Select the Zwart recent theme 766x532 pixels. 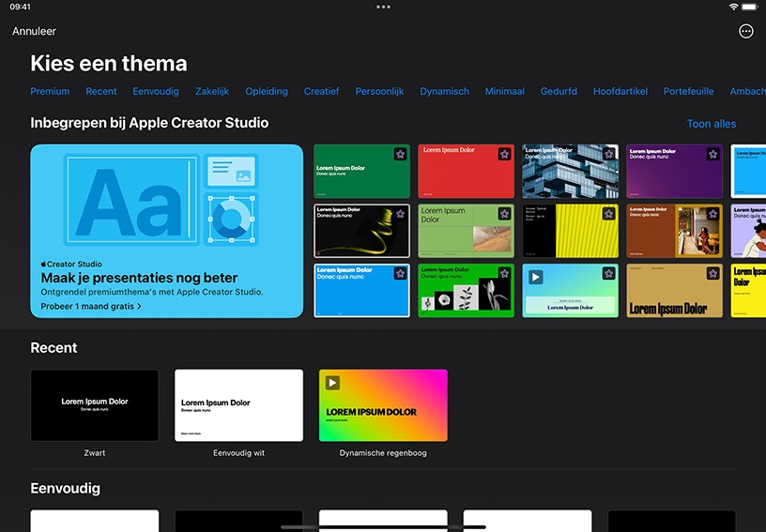click(x=94, y=405)
